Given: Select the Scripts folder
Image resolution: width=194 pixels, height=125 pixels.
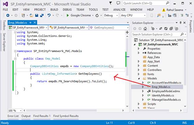Looking at the screenshot, I should pos(152,104).
